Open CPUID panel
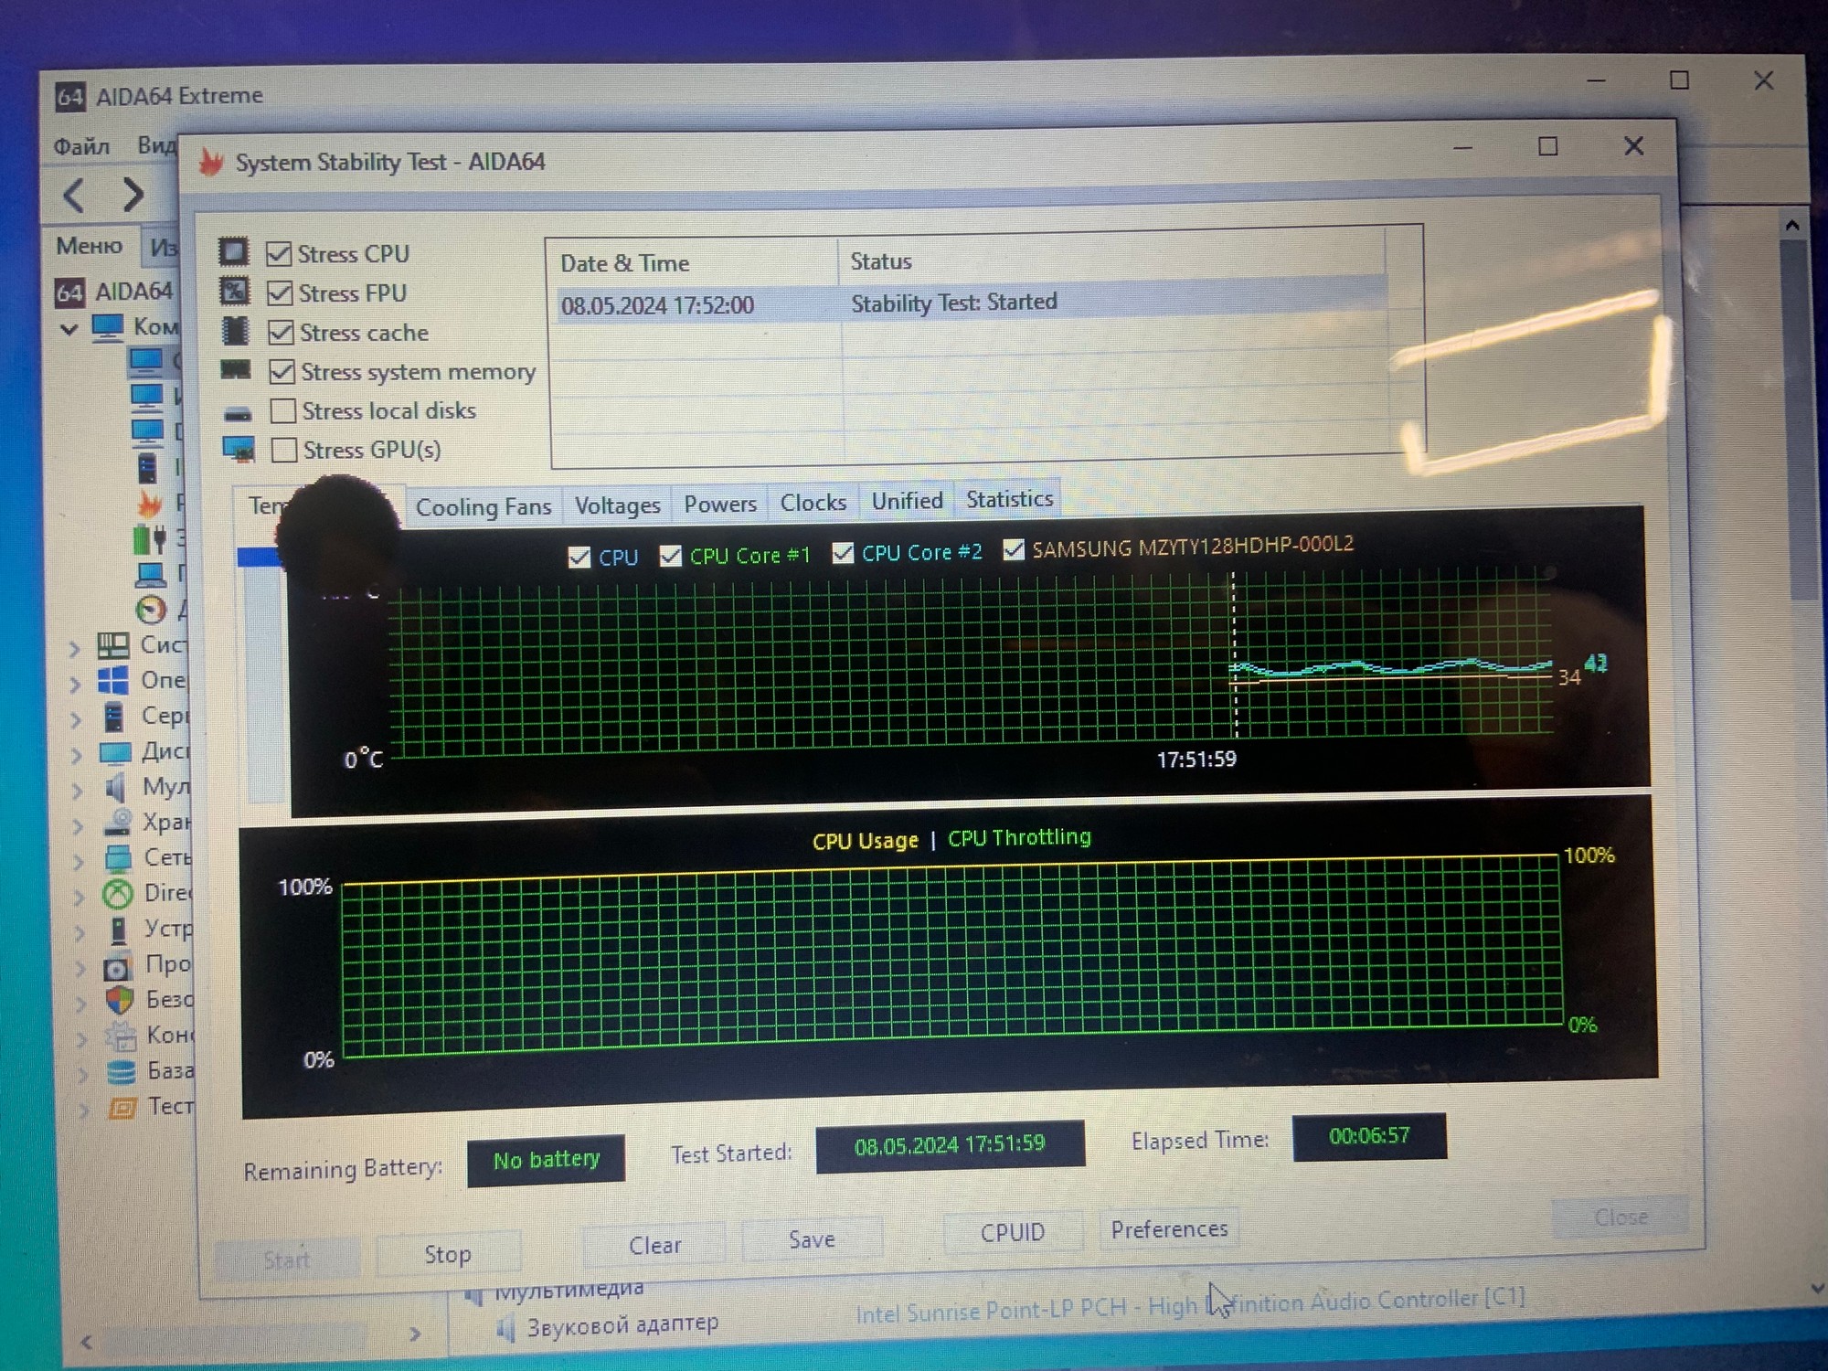This screenshot has width=1828, height=1371. (x=1012, y=1232)
